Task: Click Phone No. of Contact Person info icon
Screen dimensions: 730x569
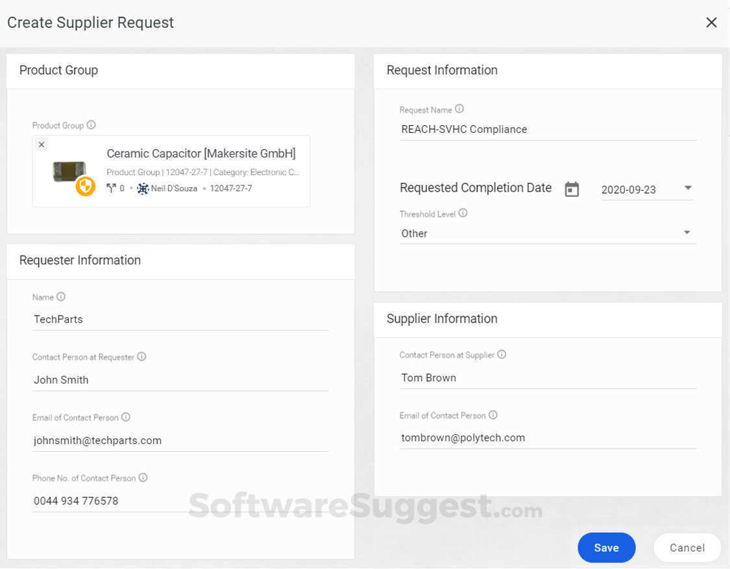Action: [x=143, y=478]
